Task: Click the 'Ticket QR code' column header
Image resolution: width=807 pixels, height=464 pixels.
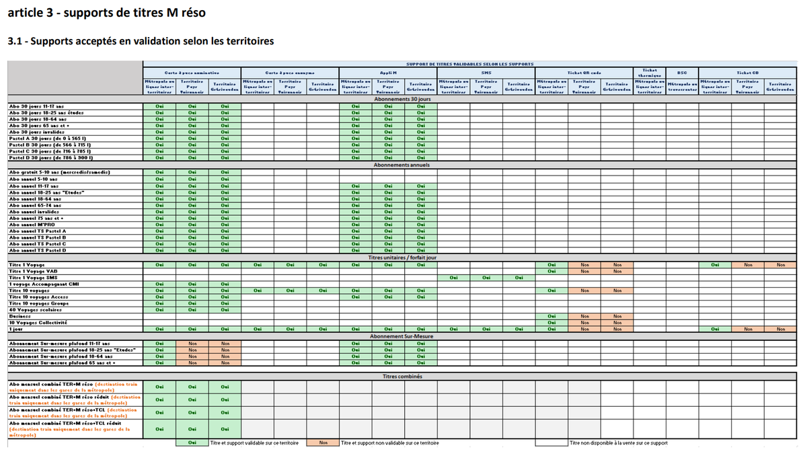Action: pos(584,73)
